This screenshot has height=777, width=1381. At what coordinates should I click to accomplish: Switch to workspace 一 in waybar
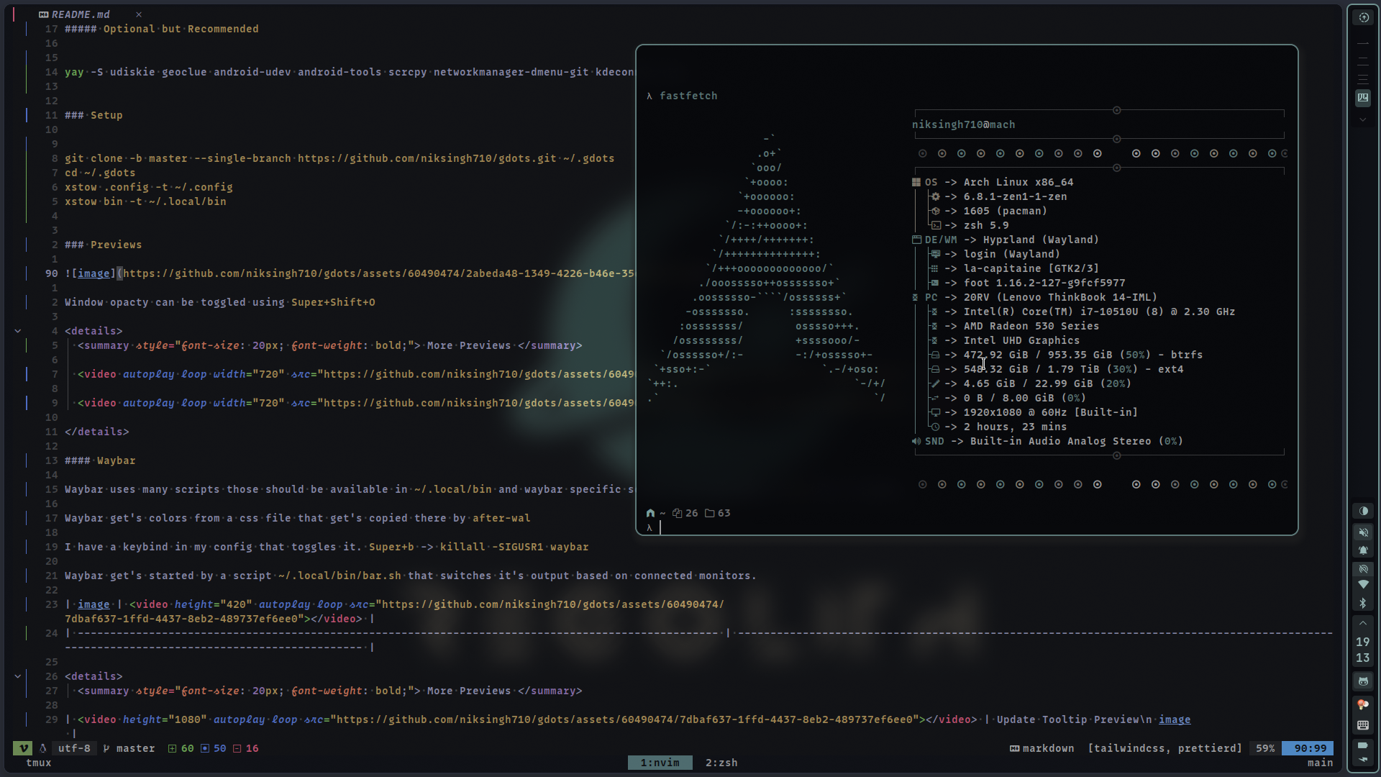1363,44
